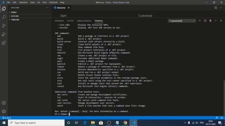Open the Terminal menu

click(x=53, y=2)
